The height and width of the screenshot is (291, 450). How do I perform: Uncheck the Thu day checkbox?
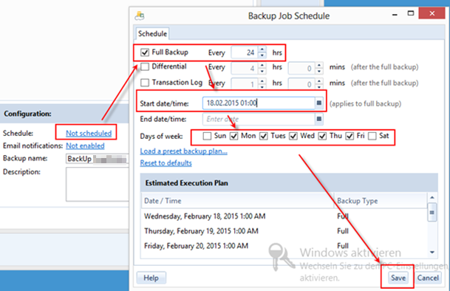(322, 136)
